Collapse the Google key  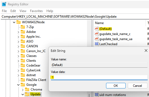coord(18,85)
